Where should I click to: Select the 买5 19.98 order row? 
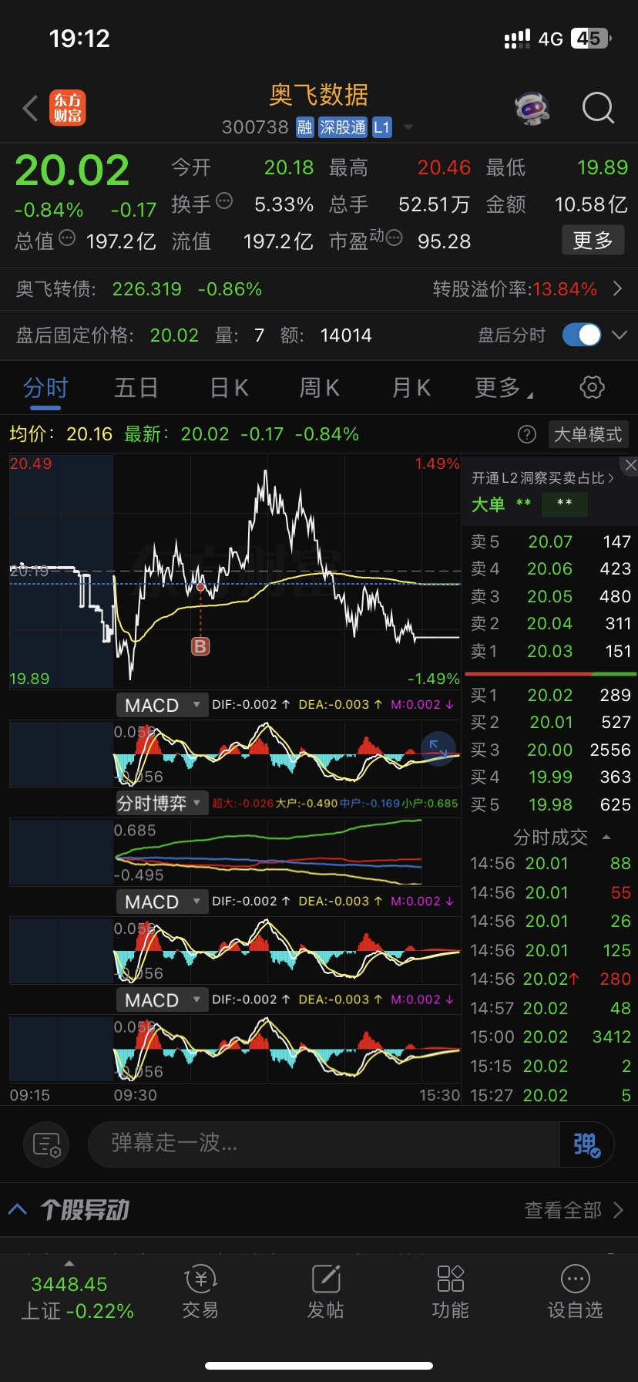[x=550, y=804]
